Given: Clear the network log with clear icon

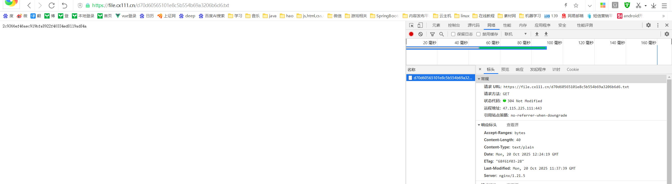Looking at the screenshot, I should click(x=421, y=34).
